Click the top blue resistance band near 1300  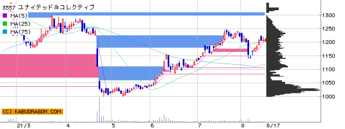click(146, 14)
